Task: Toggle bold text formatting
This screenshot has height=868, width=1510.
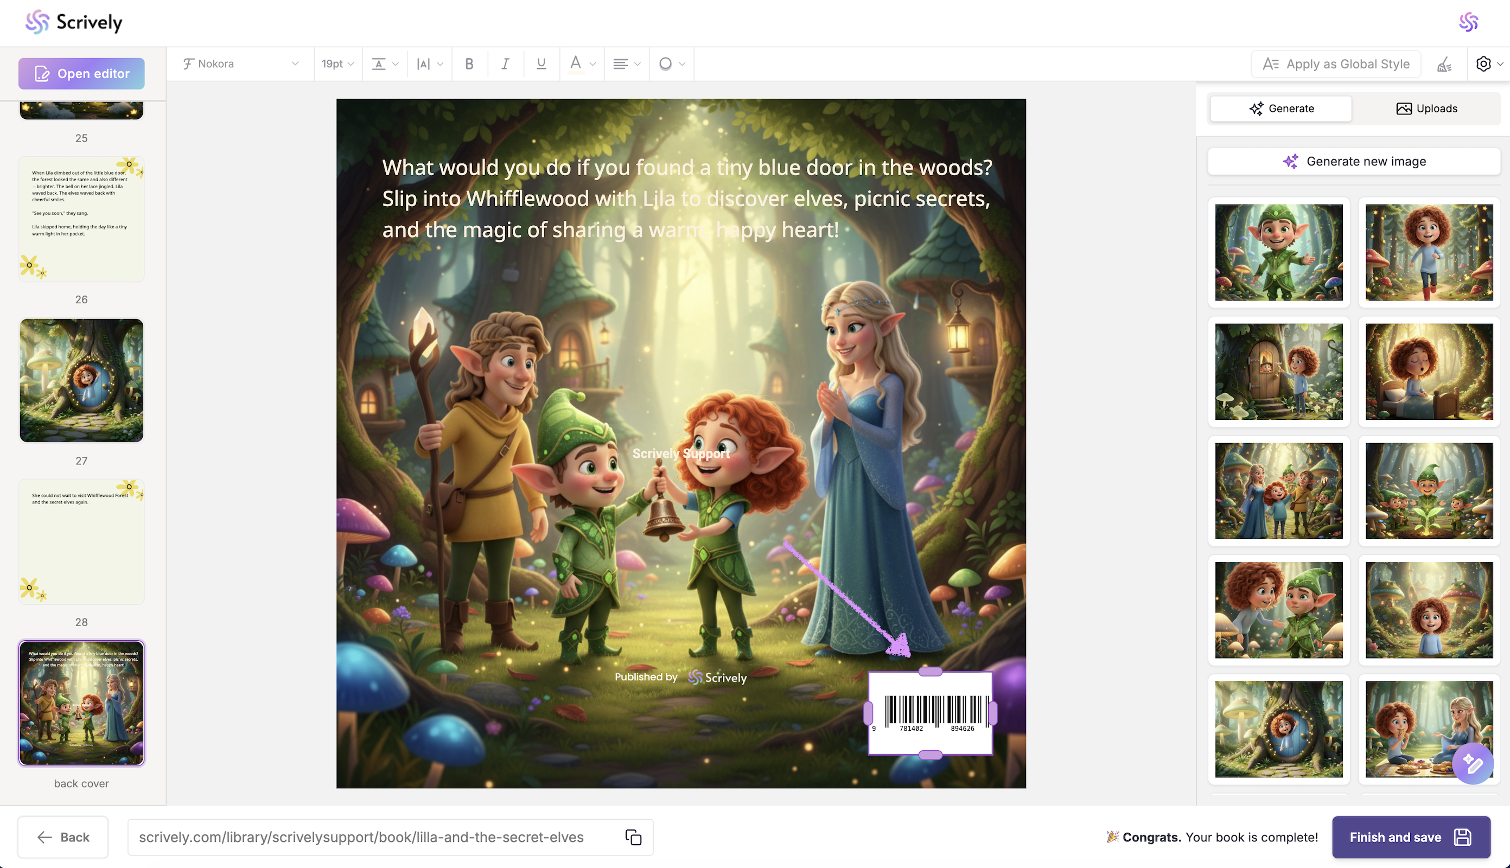Action: point(469,64)
